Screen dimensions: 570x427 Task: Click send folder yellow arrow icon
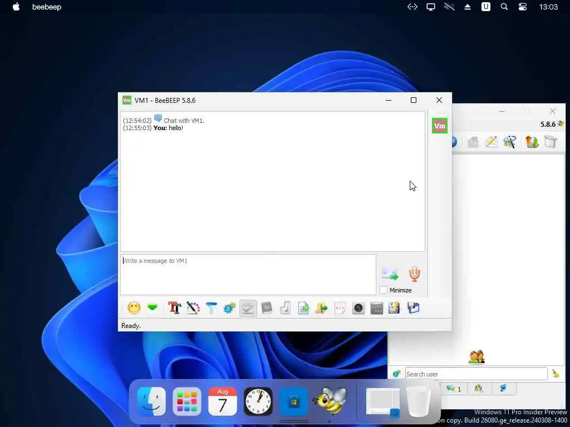point(321,308)
